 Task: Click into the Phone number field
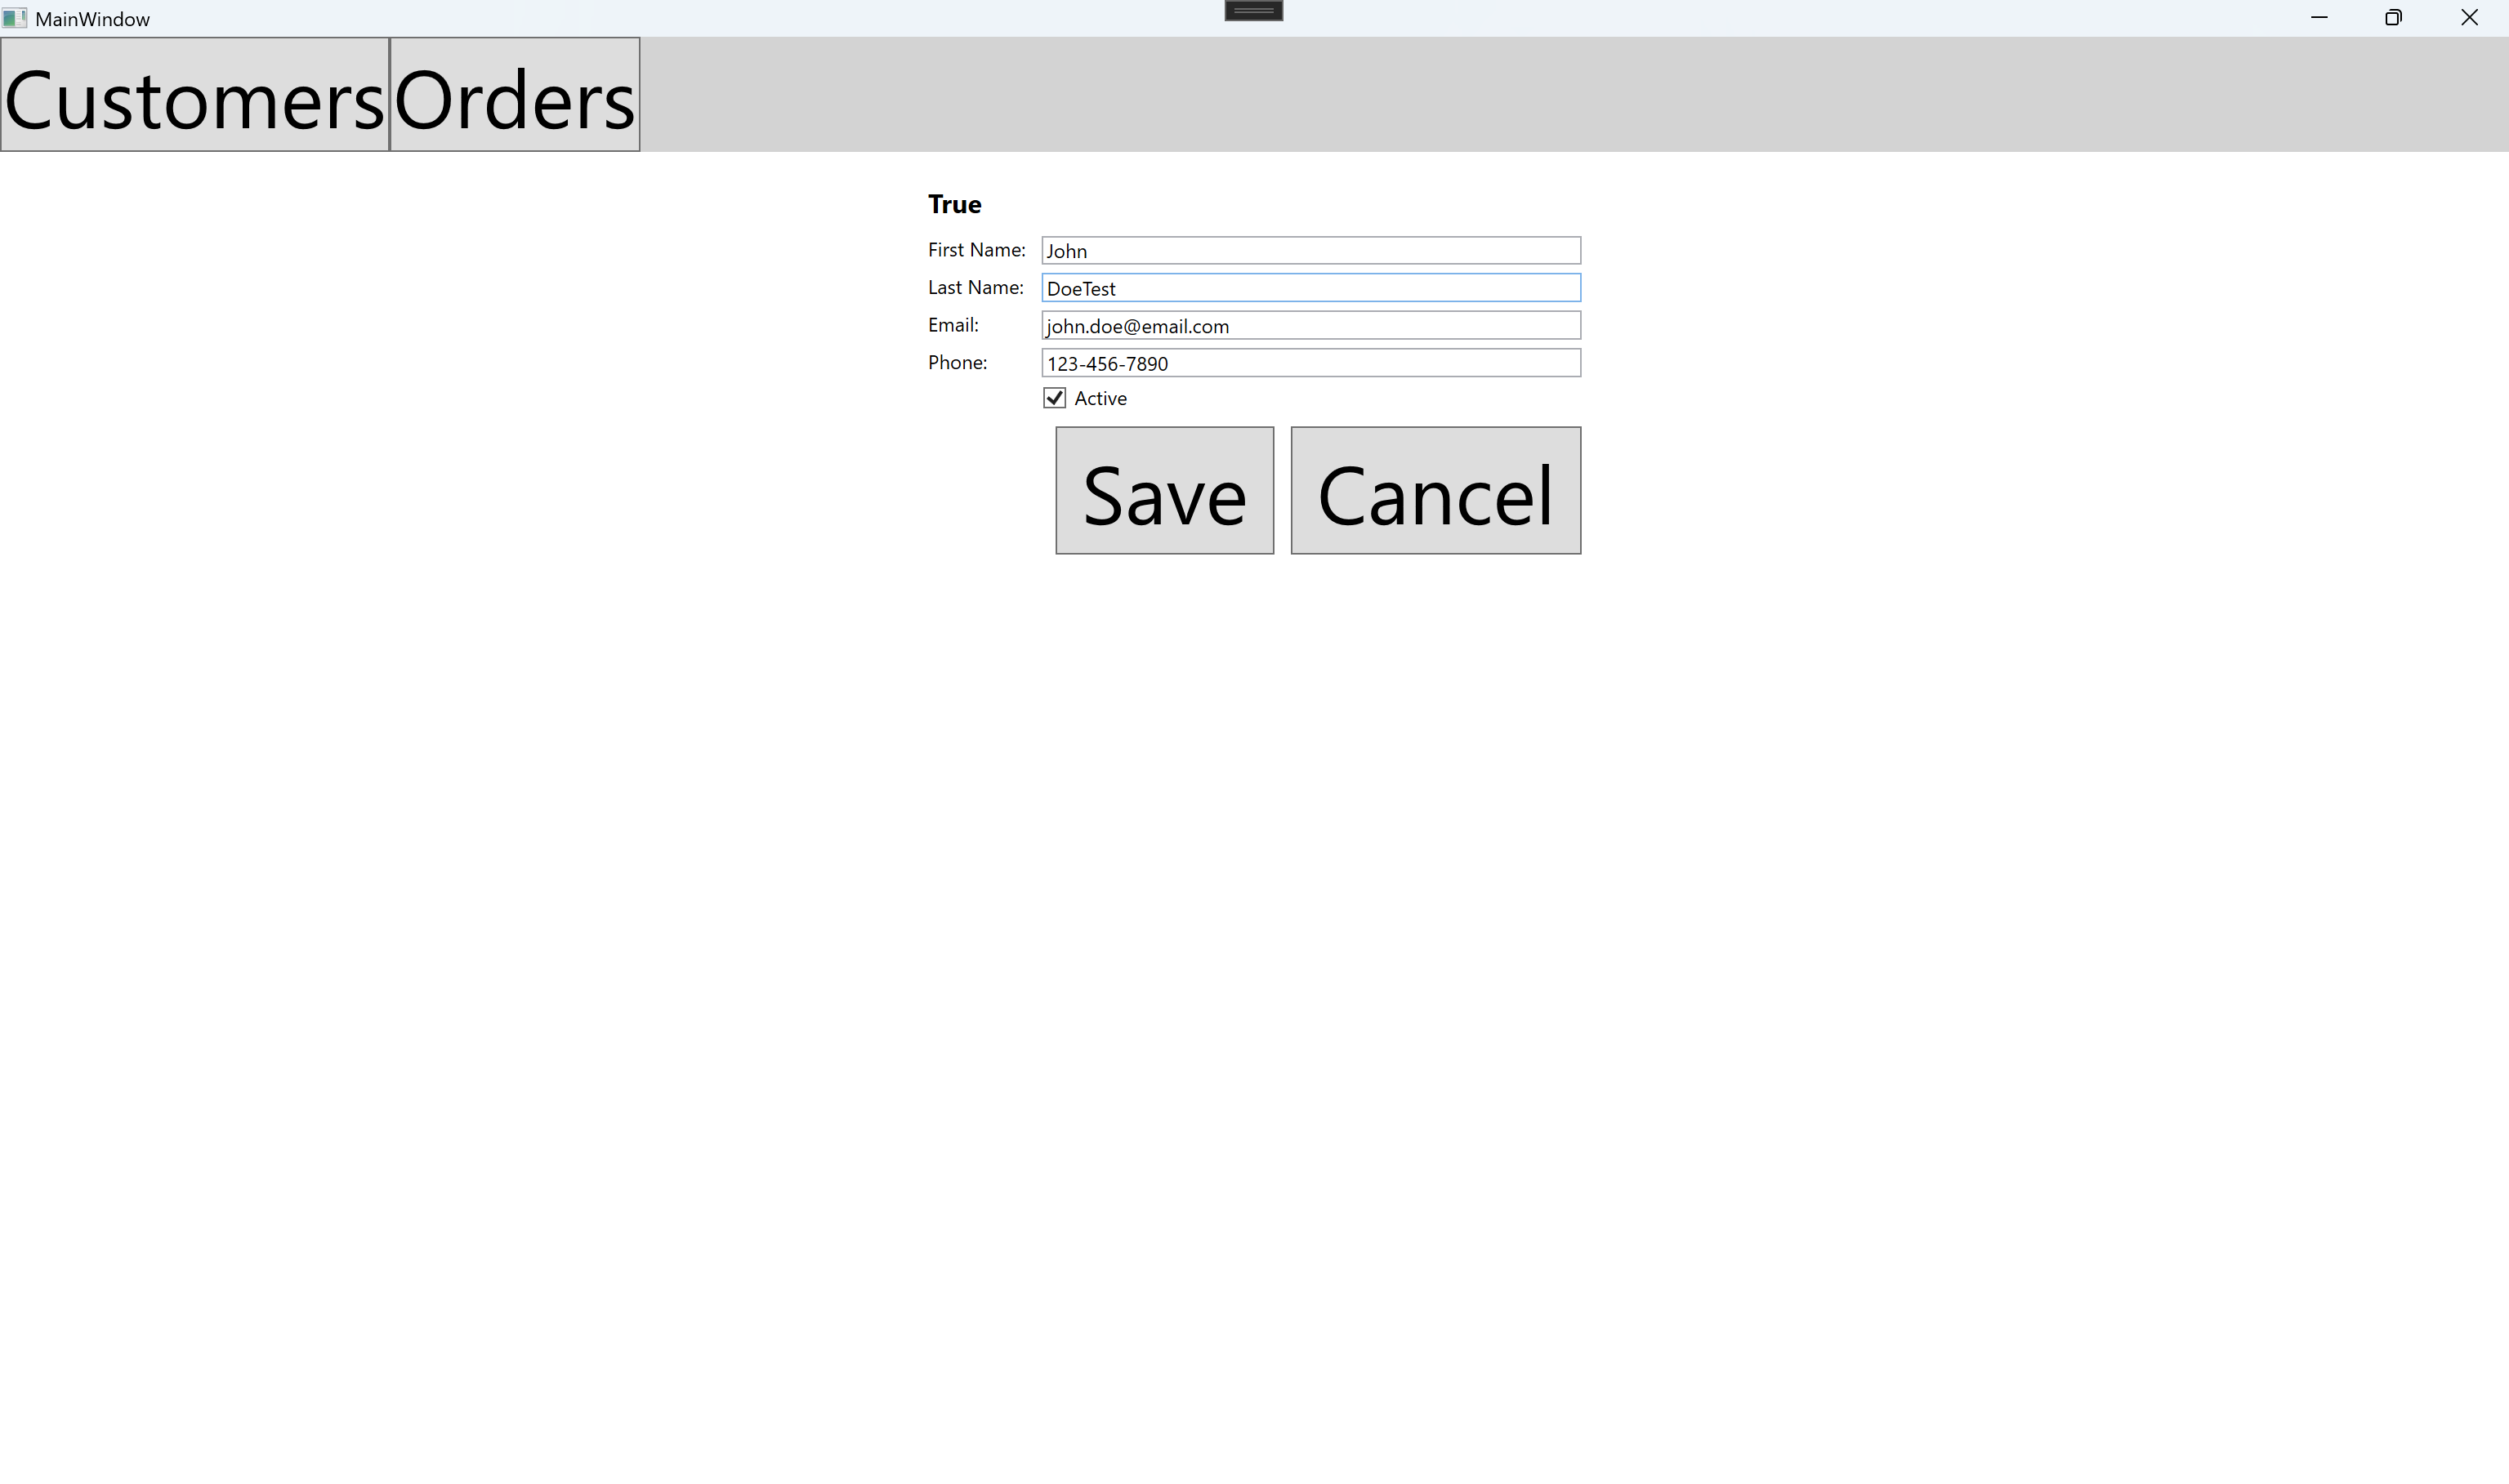pyautogui.click(x=1311, y=363)
